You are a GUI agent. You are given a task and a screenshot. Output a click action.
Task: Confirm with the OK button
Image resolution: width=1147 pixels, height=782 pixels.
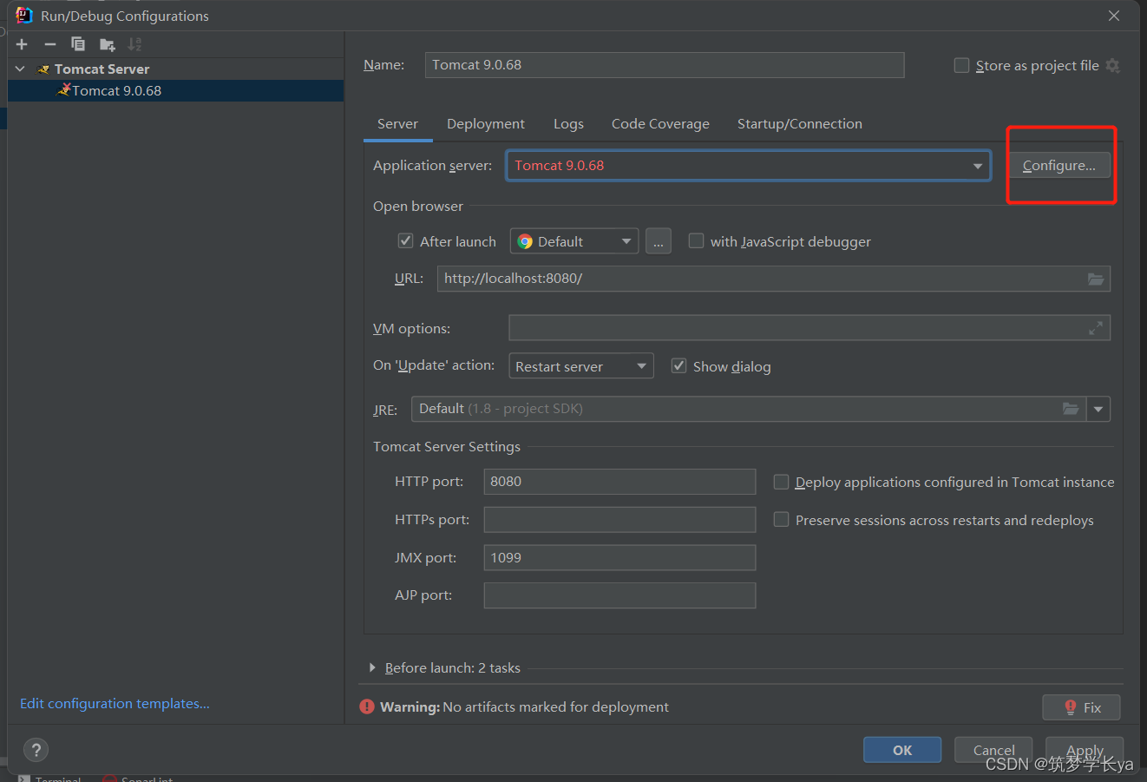[x=902, y=750]
